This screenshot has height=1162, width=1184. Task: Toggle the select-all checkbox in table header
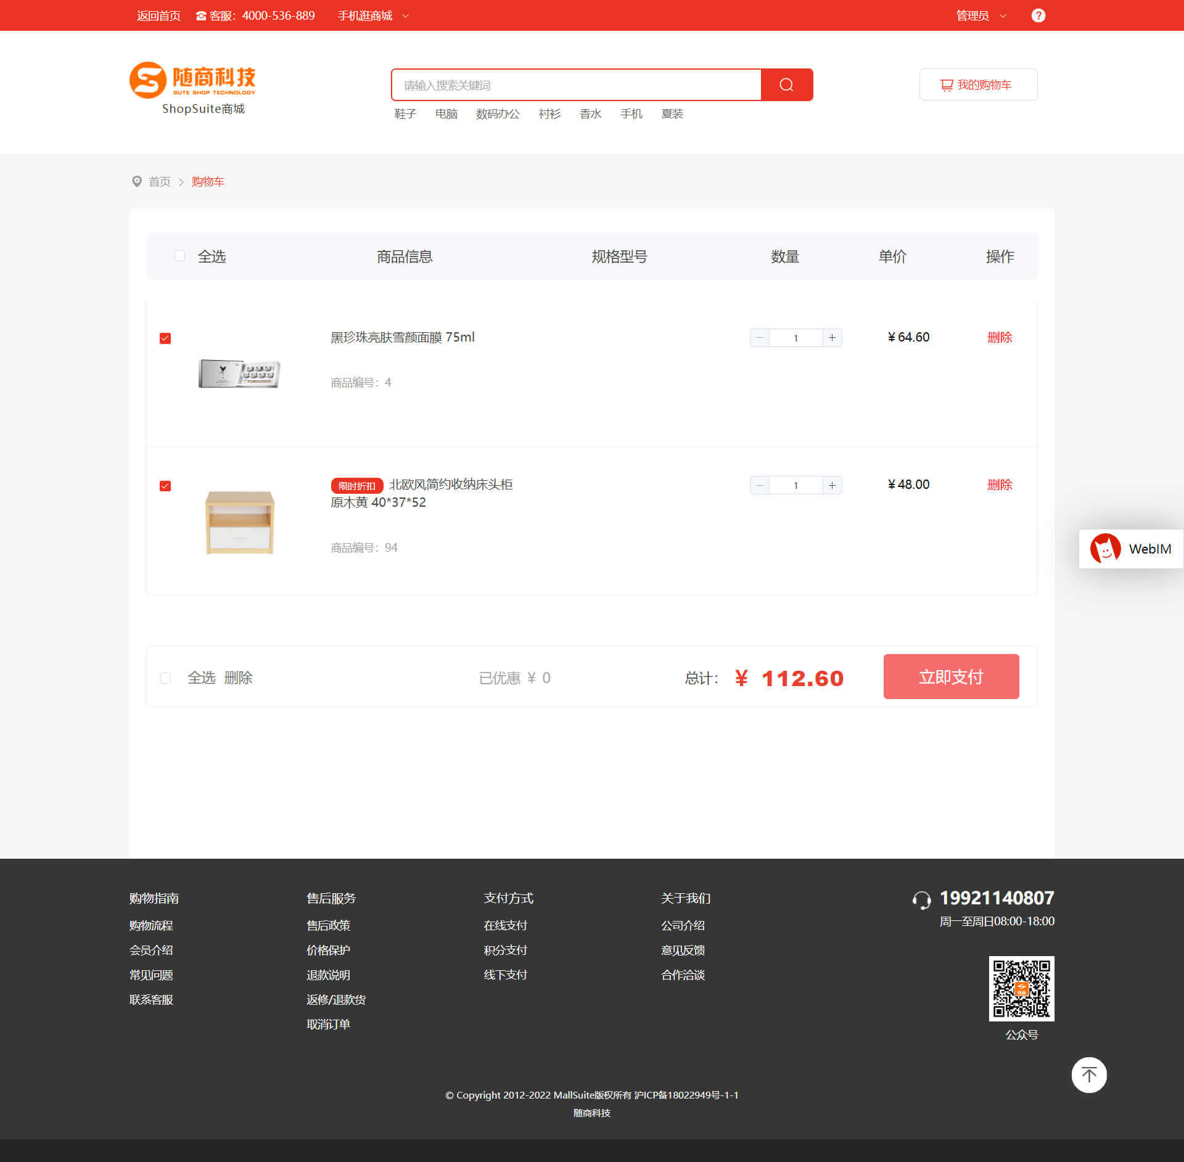179,256
